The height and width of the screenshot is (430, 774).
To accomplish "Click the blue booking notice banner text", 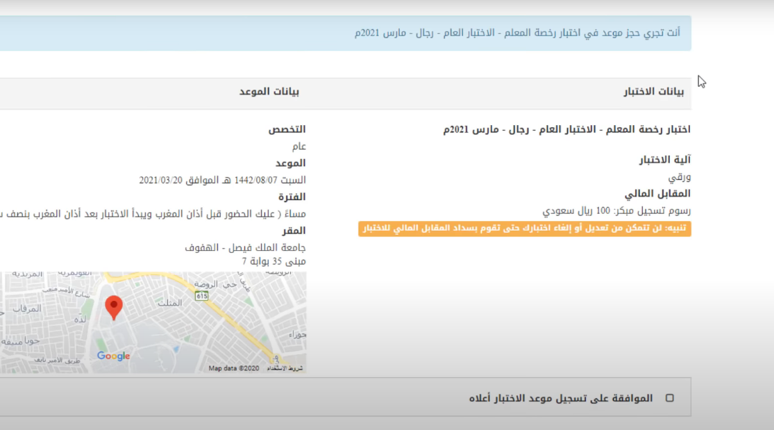I will point(517,33).
